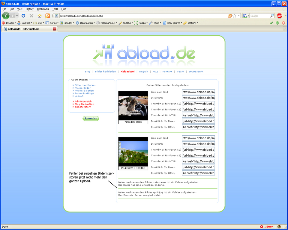This screenshot has width=288, height=230.
Task: Open the FAQ link
Action: (x=155, y=72)
